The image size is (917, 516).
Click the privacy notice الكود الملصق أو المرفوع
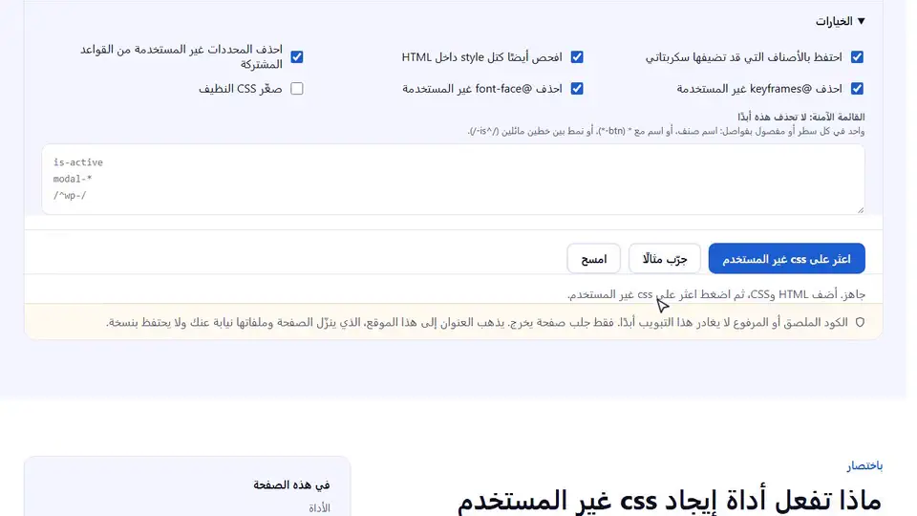pyautogui.click(x=477, y=322)
